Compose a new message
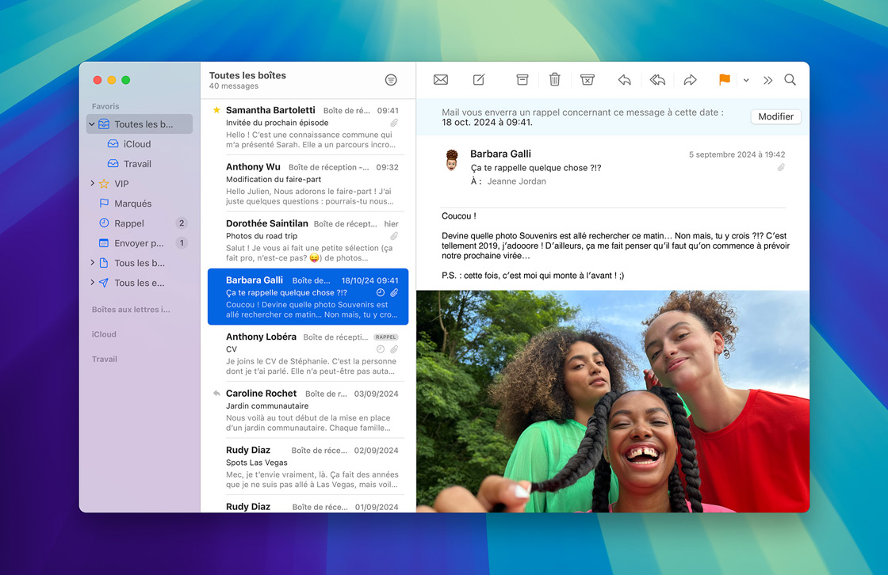888x575 pixels. coord(479,80)
